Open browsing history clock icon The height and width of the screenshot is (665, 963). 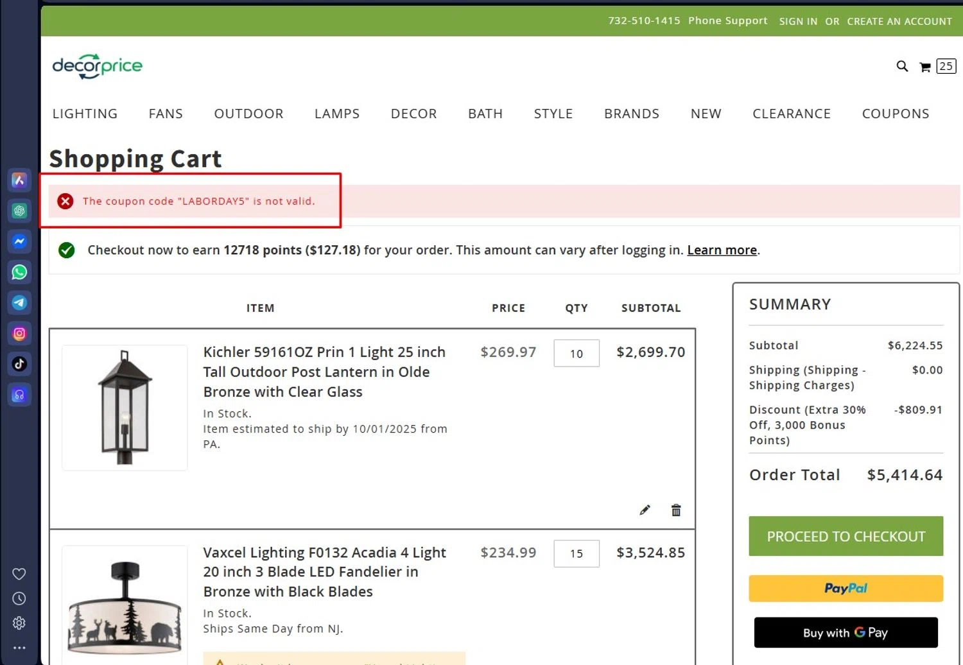click(19, 598)
